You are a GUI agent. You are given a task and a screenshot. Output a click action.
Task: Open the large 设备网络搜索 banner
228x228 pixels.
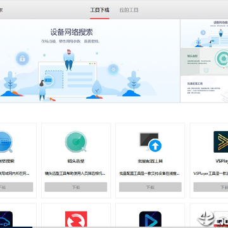(x=90, y=61)
